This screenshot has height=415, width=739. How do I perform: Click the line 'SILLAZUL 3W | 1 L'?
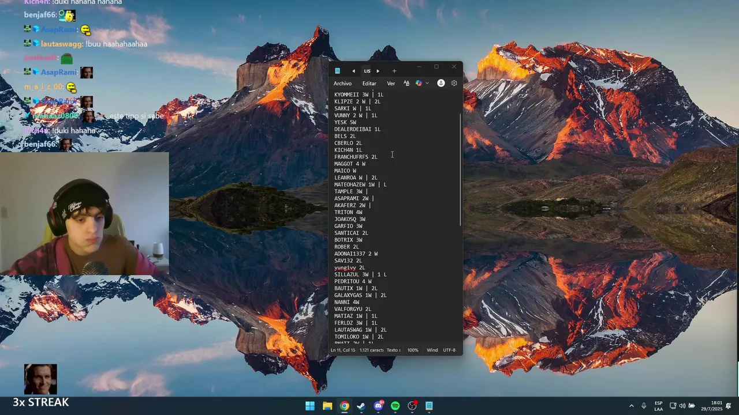(x=360, y=274)
